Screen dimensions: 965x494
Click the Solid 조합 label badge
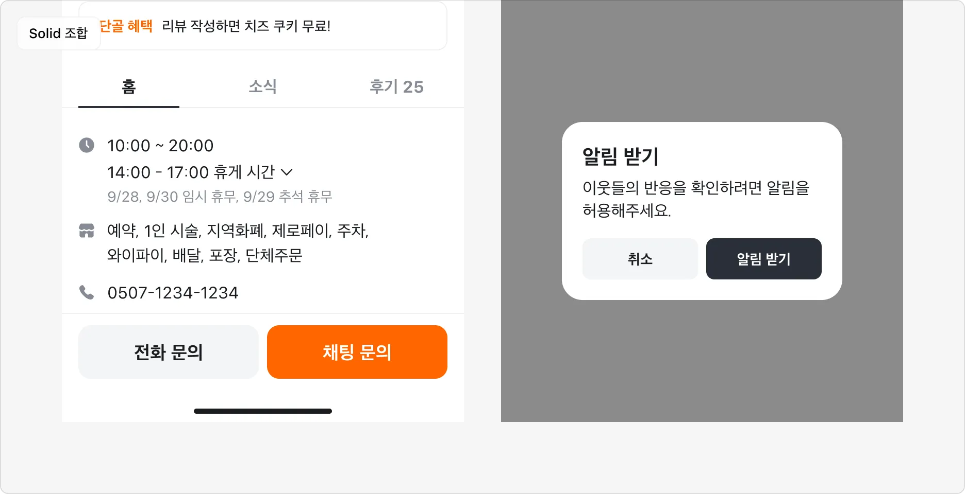[x=58, y=33]
